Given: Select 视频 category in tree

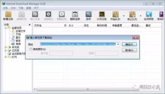Looking at the screenshot, I should (18, 44).
